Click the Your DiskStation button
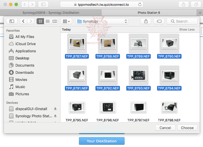Viewport: 203px width, 147px height. click(x=102, y=141)
